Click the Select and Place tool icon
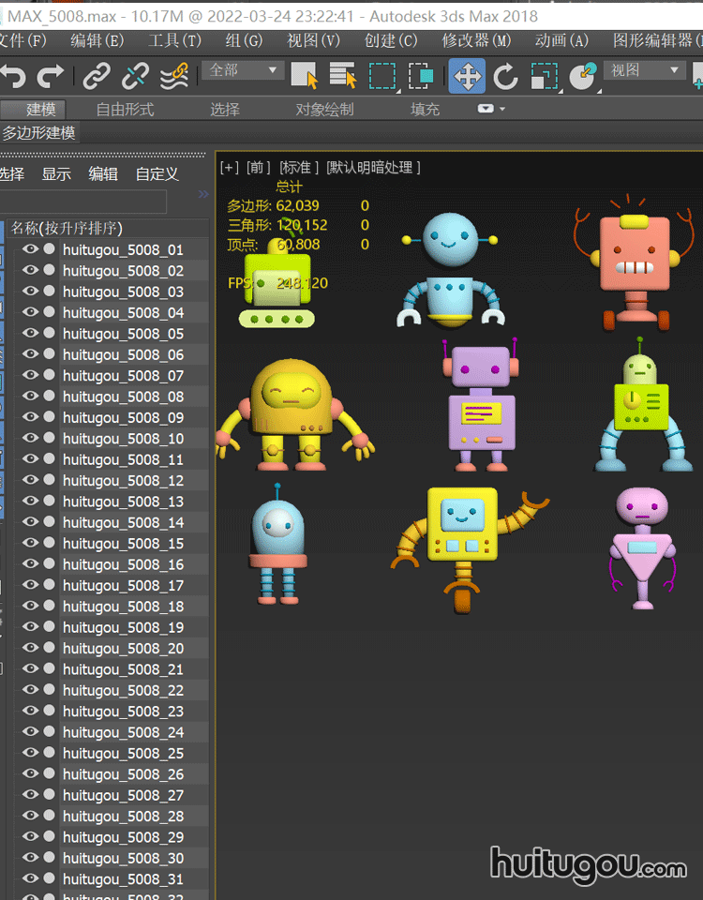 click(x=583, y=76)
